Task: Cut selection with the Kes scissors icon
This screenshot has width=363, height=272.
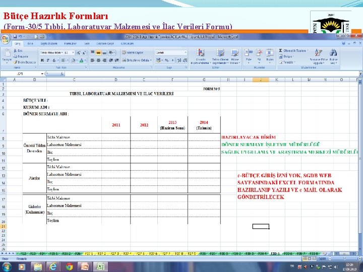Action: coord(18,51)
